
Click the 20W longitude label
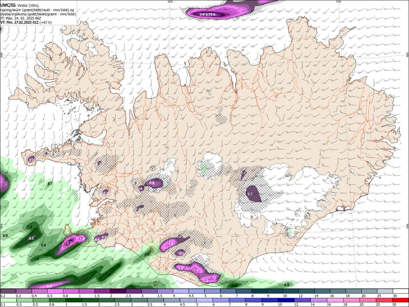click(170, 2)
